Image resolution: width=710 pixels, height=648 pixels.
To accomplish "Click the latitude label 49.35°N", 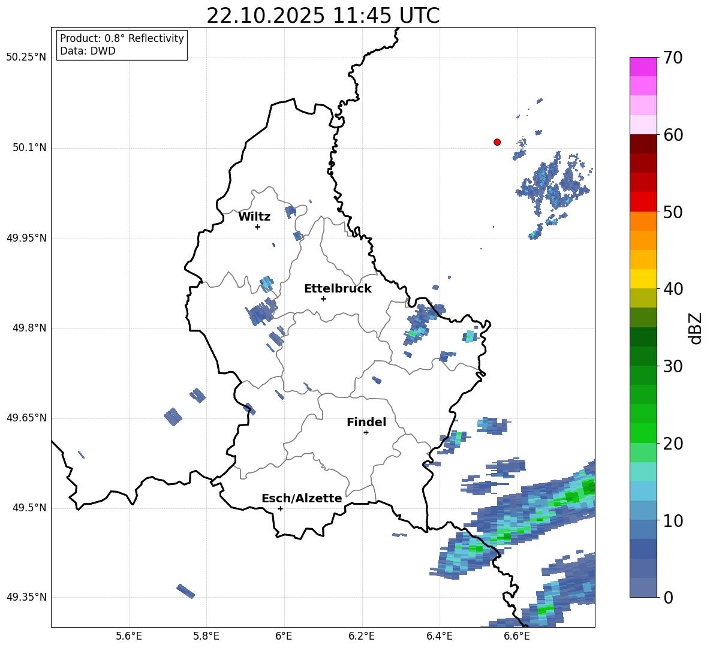I will point(26,597).
